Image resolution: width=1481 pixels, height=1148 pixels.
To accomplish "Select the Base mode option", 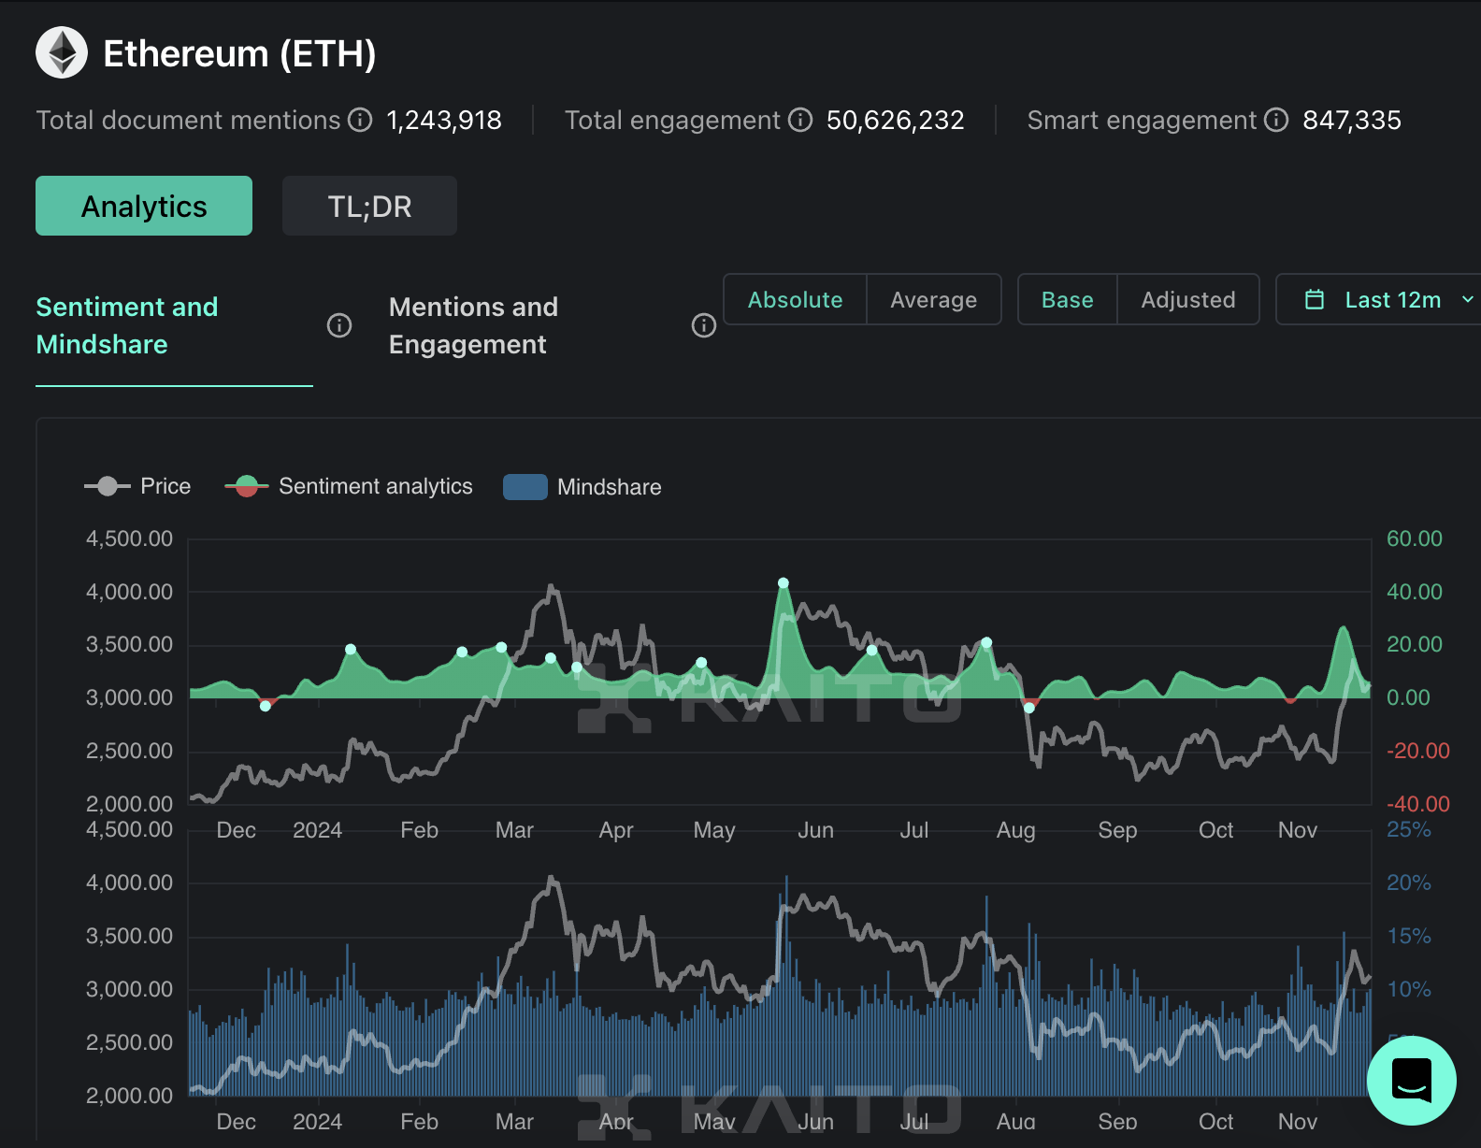I will (x=1068, y=299).
